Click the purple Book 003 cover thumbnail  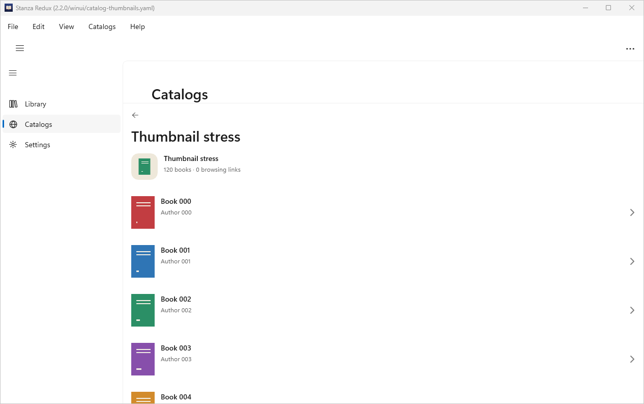[143, 359]
